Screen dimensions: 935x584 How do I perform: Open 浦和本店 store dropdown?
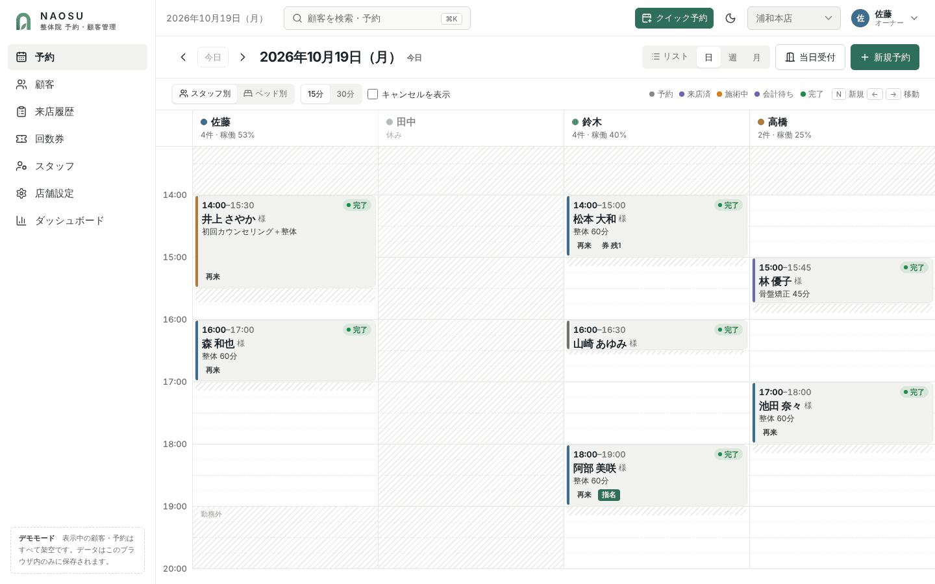tap(794, 18)
